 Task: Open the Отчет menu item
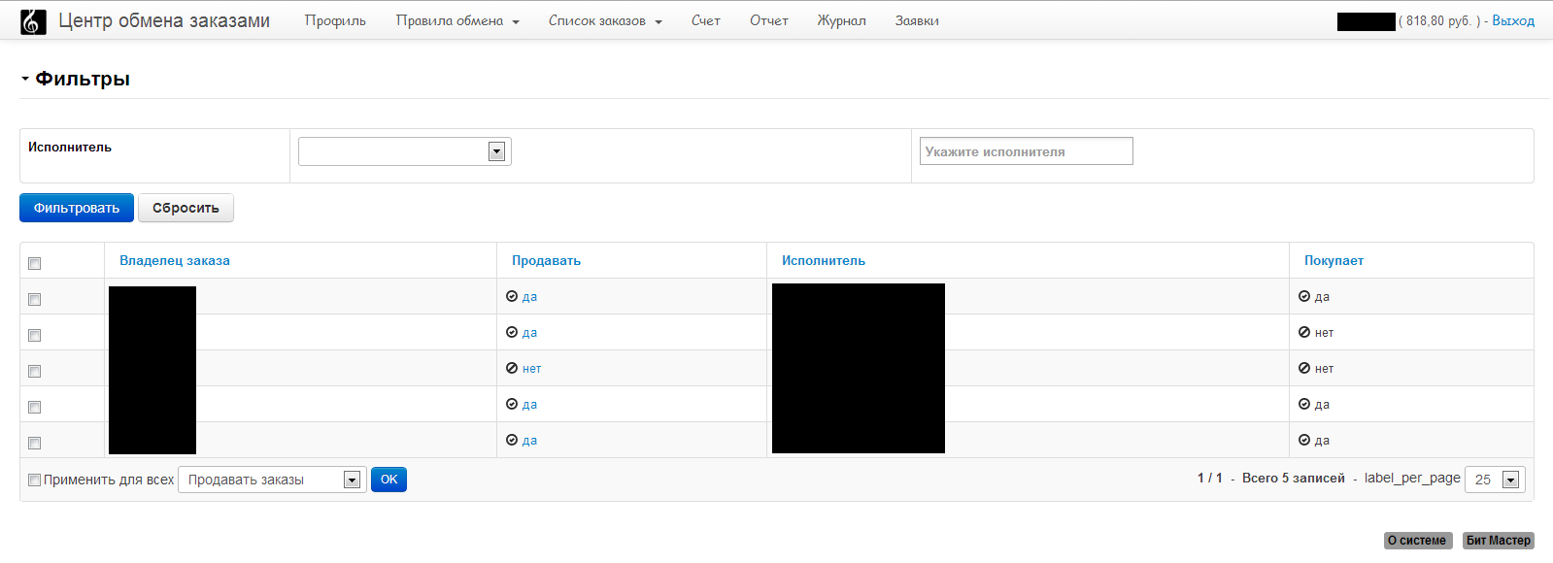pyautogui.click(x=769, y=20)
